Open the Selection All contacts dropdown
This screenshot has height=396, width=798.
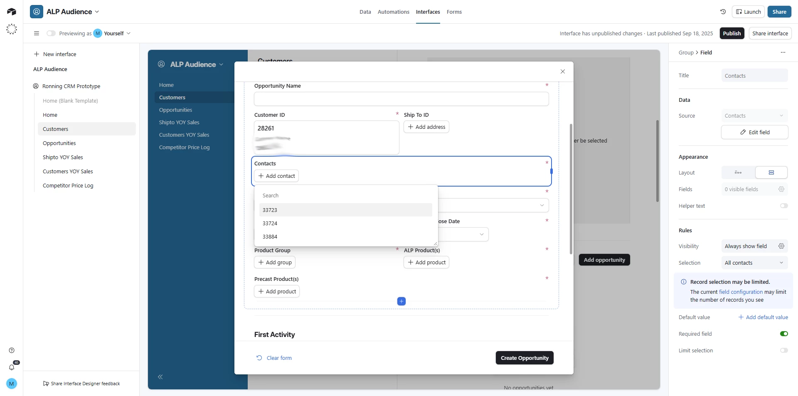click(754, 263)
